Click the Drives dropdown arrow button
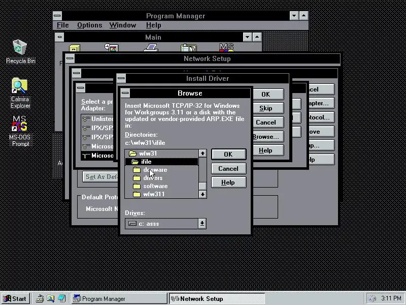Image resolution: width=406 pixels, height=305 pixels. 202,224
